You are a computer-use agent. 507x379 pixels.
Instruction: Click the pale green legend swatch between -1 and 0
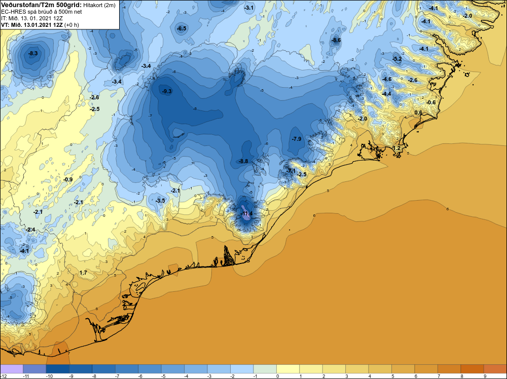(265, 369)
